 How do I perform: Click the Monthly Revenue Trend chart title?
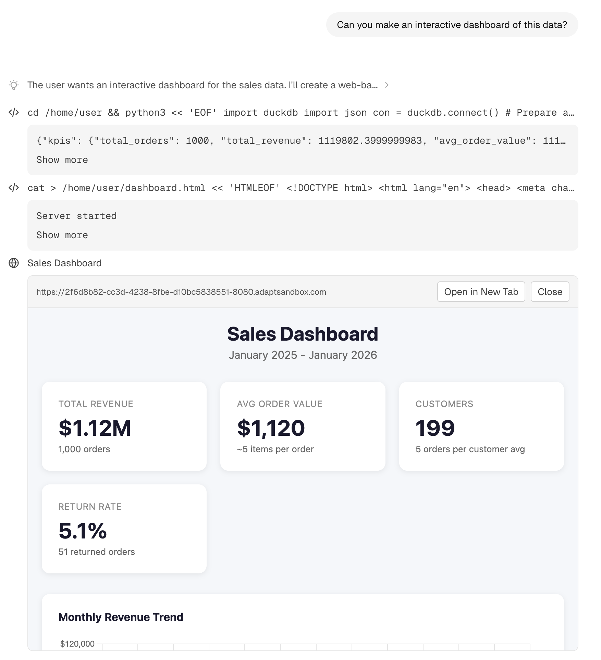tap(121, 617)
